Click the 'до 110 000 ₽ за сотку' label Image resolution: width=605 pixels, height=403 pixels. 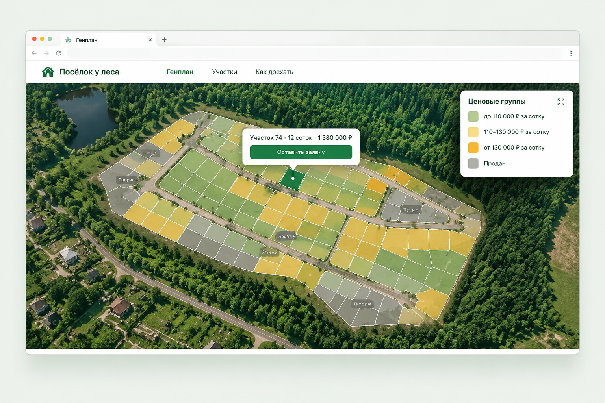pos(514,116)
